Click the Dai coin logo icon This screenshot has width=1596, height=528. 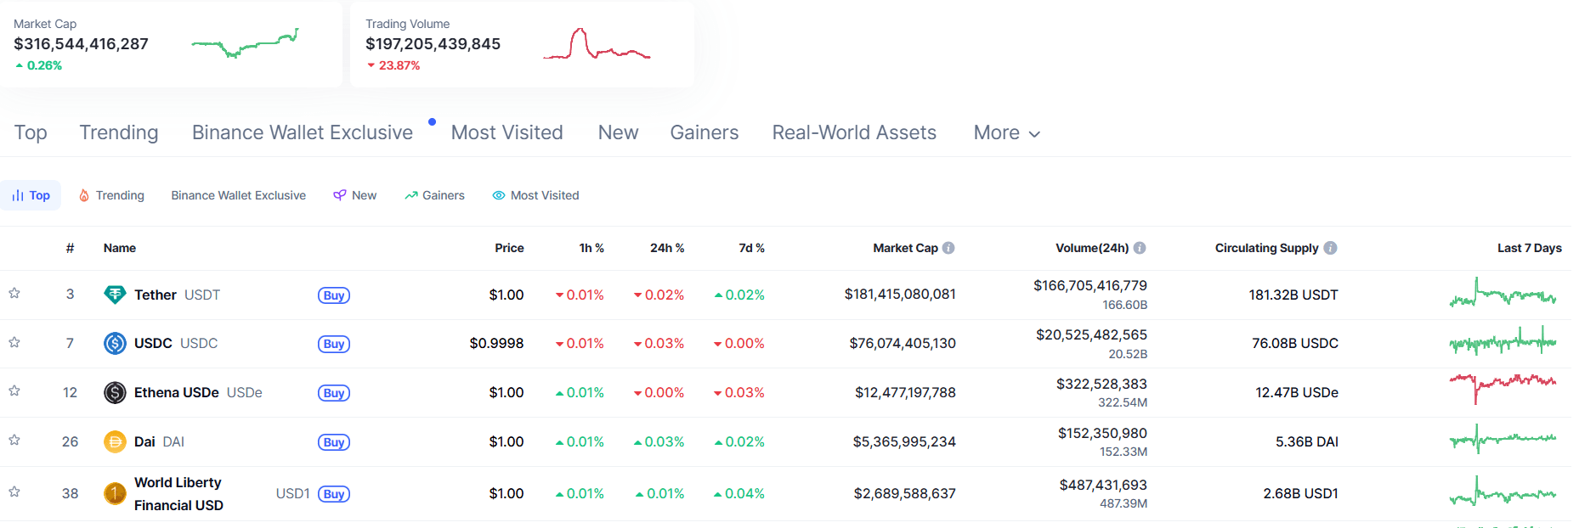[x=115, y=441]
